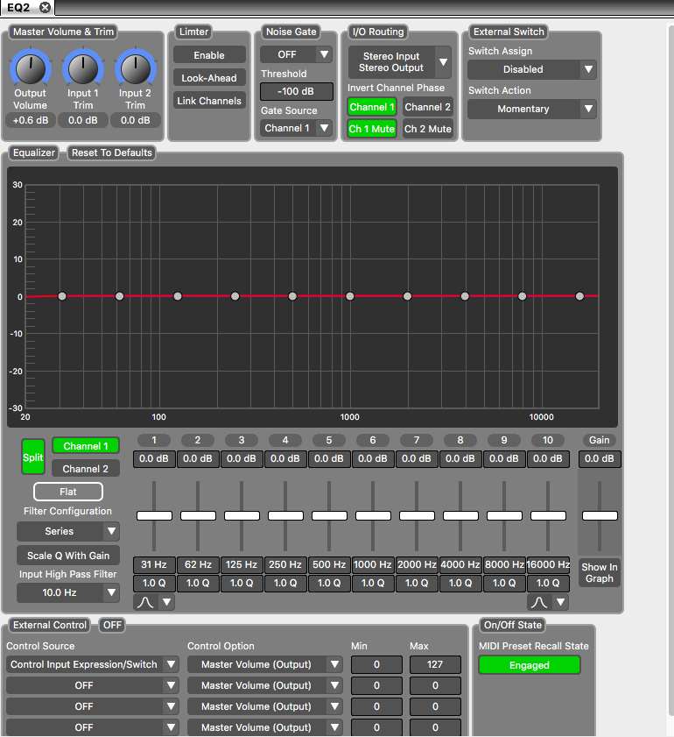Image resolution: width=674 pixels, height=737 pixels.
Task: Click the Noise Gate Threshold -100 dB field
Action: [296, 91]
